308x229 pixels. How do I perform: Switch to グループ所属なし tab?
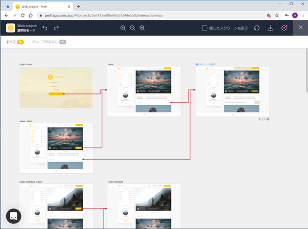pyautogui.click(x=45, y=41)
